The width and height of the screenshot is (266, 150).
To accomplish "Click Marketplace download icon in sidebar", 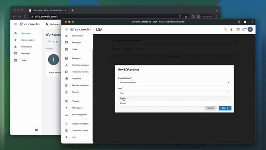I will [66, 108].
